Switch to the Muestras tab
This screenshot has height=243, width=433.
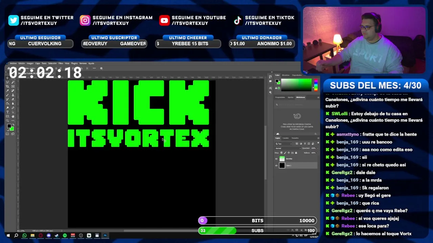click(286, 75)
